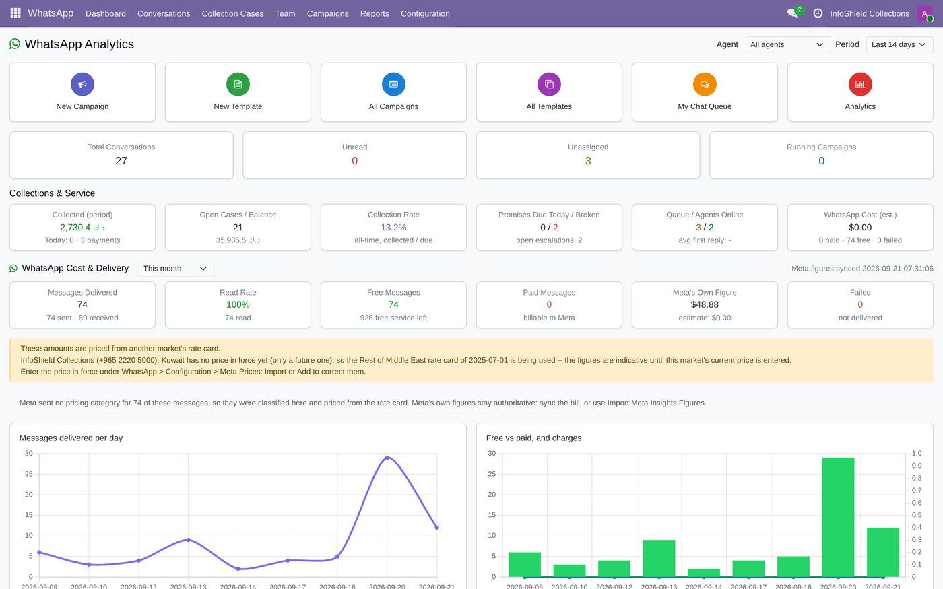Viewport: 943px width, 589px height.
Task: Click the WhatsApp logo beside Analytics title
Action: click(x=15, y=44)
